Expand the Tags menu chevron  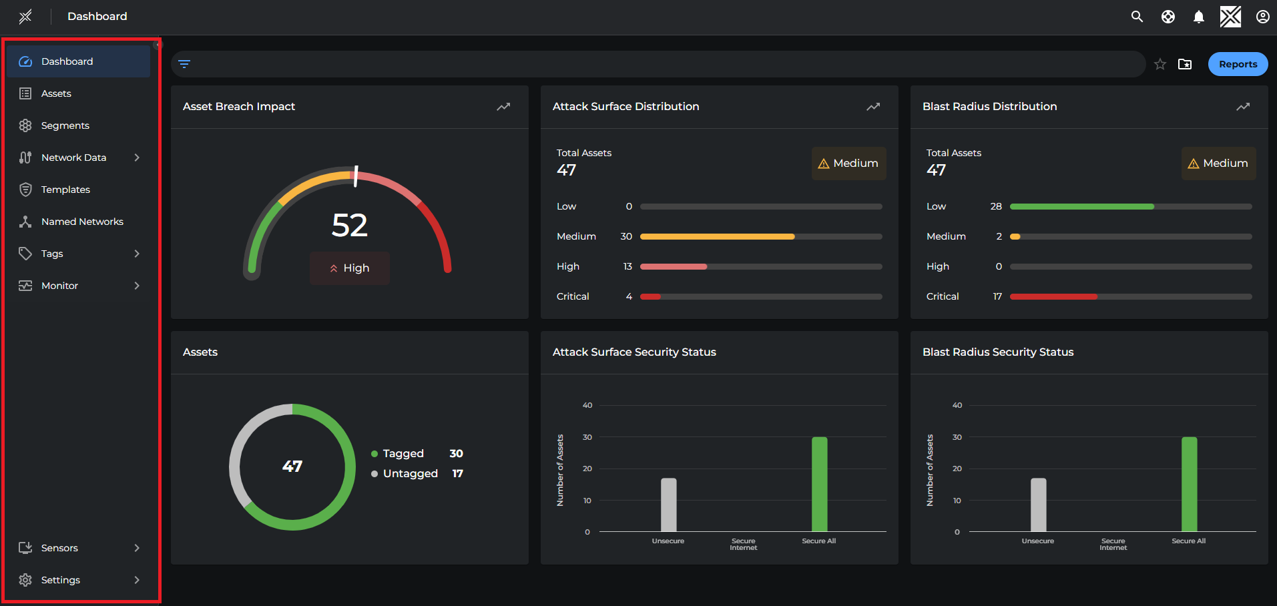tap(137, 254)
